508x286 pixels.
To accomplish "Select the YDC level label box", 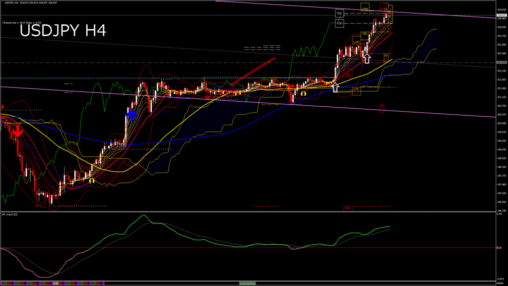I will [339, 12].
